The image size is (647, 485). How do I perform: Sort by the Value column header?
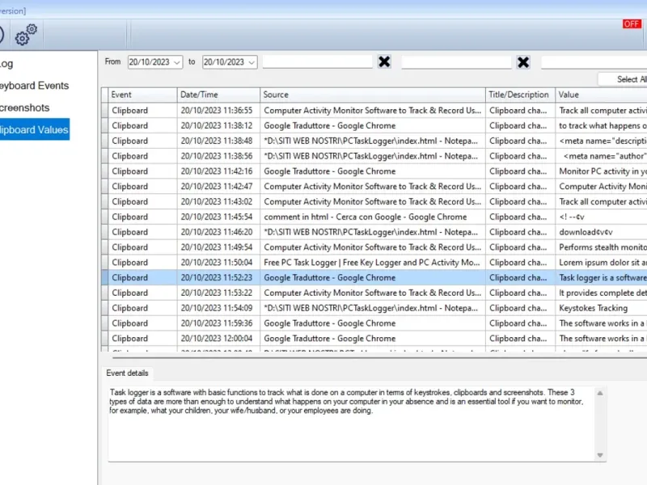click(601, 95)
